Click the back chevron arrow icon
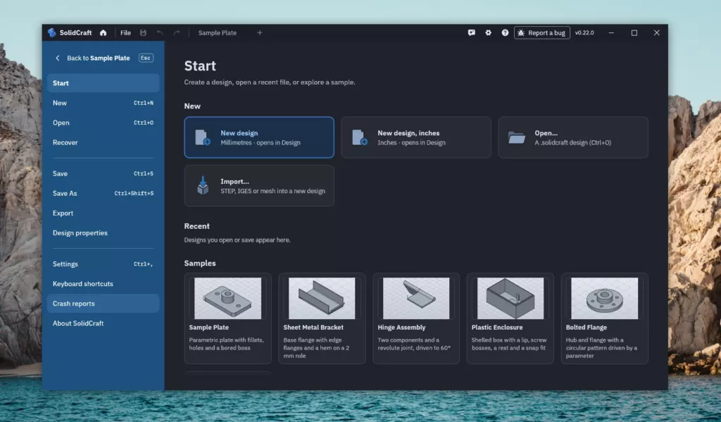The width and height of the screenshot is (721, 422). (x=58, y=58)
